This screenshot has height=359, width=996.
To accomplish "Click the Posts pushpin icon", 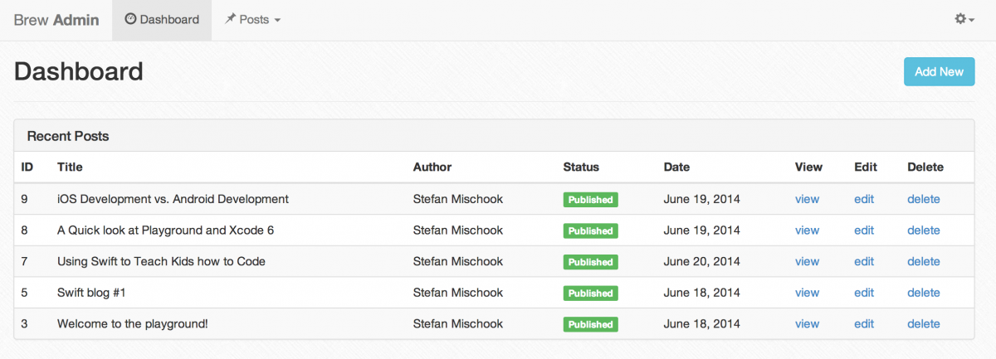I will [231, 19].
